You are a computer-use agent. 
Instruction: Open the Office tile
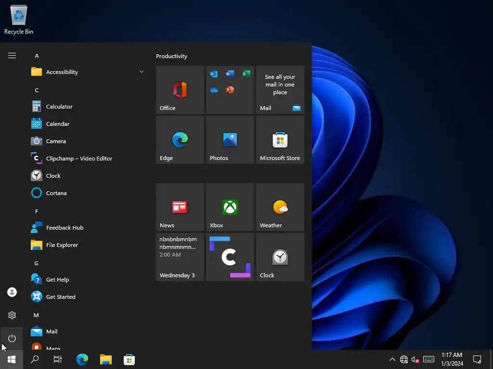point(180,90)
